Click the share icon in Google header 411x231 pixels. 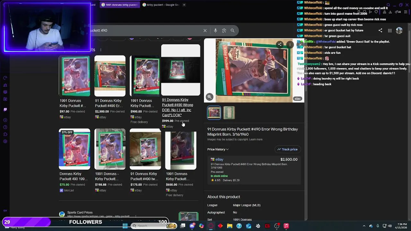pyautogui.click(x=380, y=30)
